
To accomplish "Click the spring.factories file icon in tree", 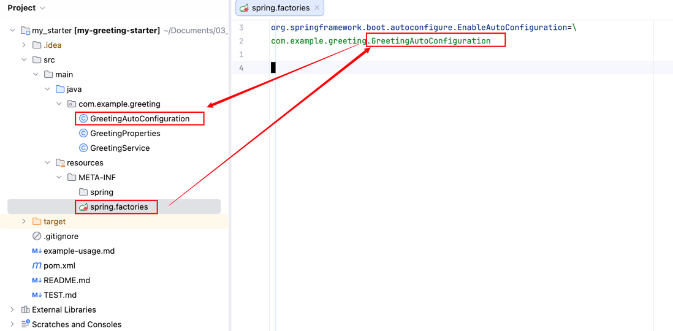I will pos(83,207).
